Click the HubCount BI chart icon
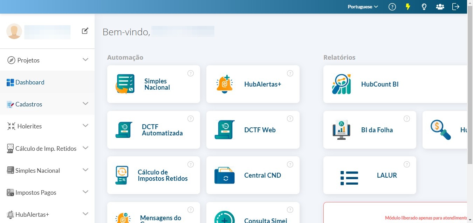The image size is (473, 223). click(x=342, y=84)
